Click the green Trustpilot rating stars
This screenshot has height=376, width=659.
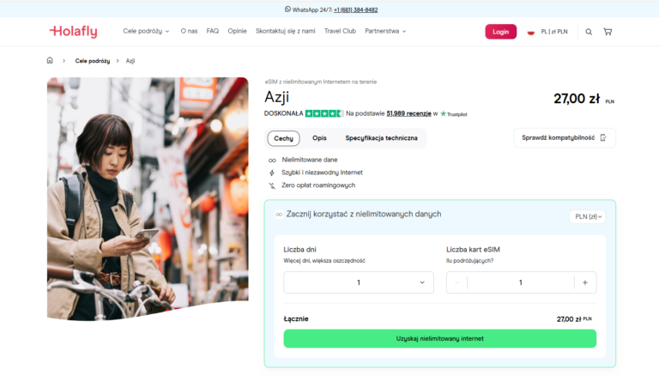click(x=324, y=113)
